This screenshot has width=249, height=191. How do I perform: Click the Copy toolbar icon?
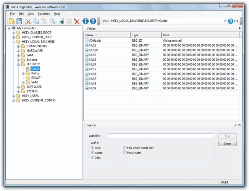pyautogui.click(x=36, y=21)
